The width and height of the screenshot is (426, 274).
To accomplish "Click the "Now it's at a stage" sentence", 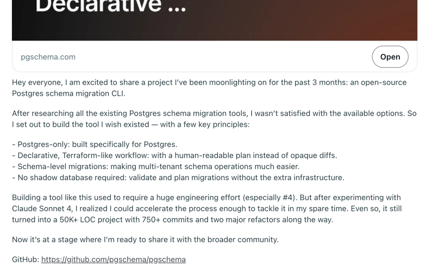I will pos(145,240).
